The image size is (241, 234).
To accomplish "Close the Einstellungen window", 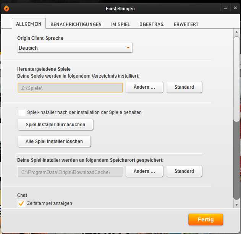I will 235,8.
